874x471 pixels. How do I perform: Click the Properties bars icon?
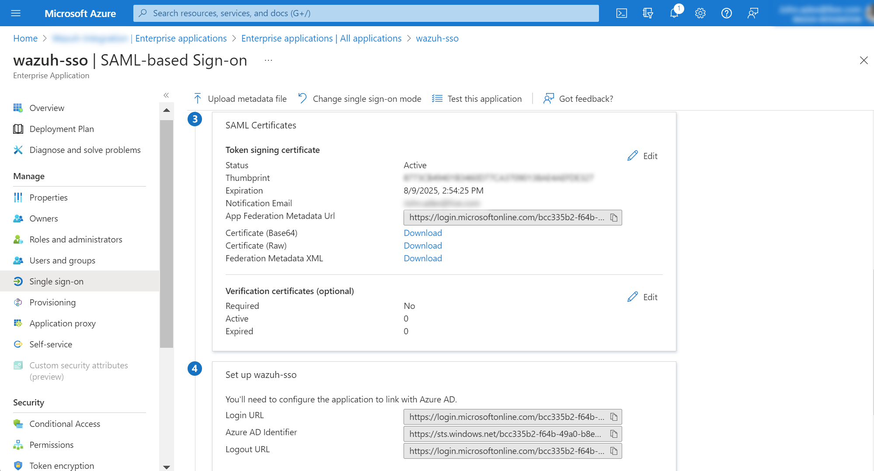(18, 197)
